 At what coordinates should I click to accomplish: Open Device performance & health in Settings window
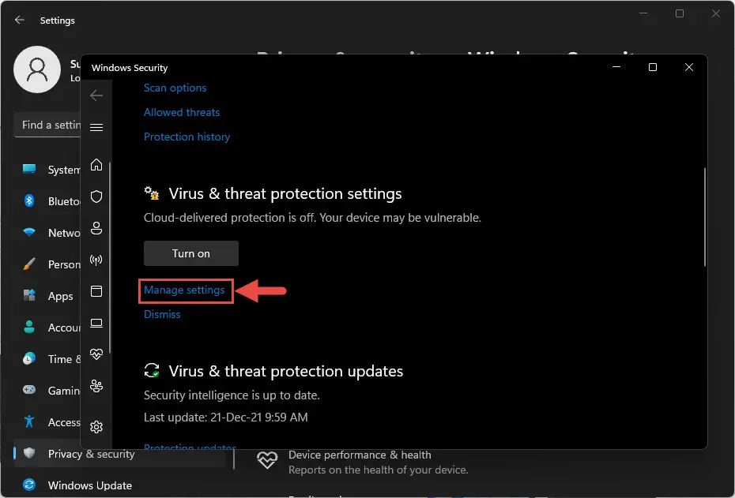point(362,462)
